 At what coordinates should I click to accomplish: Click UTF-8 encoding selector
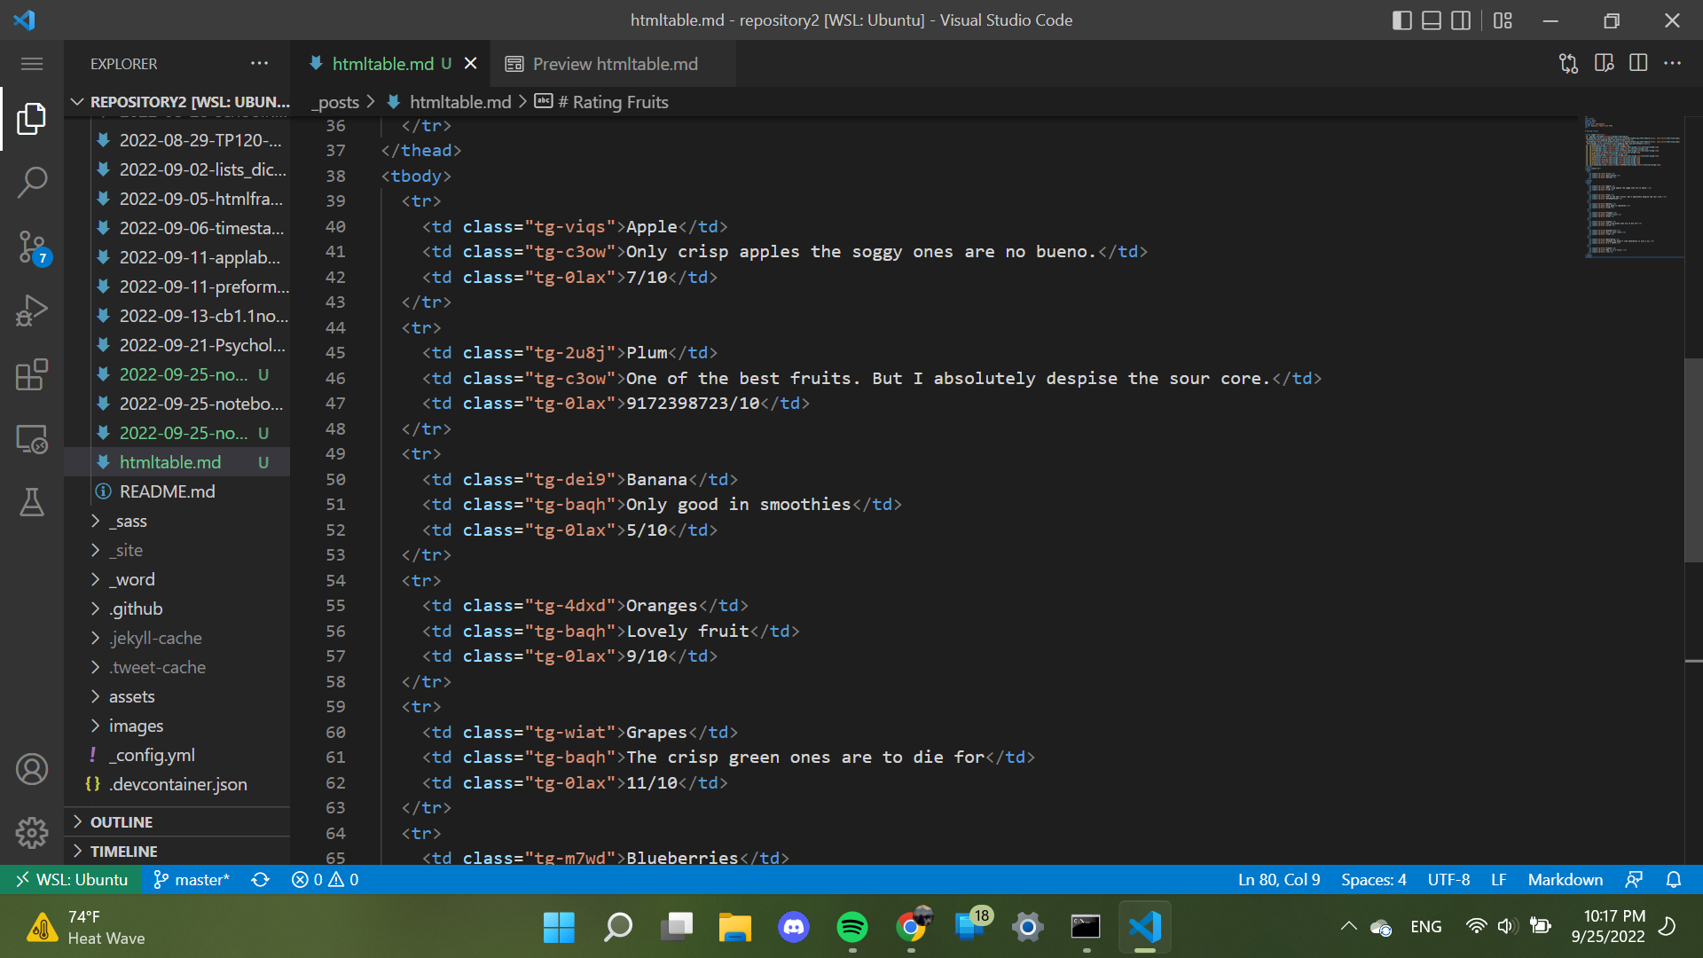click(x=1448, y=879)
